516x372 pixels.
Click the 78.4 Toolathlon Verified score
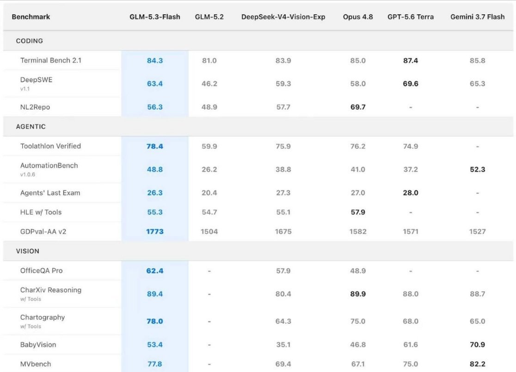coord(155,146)
